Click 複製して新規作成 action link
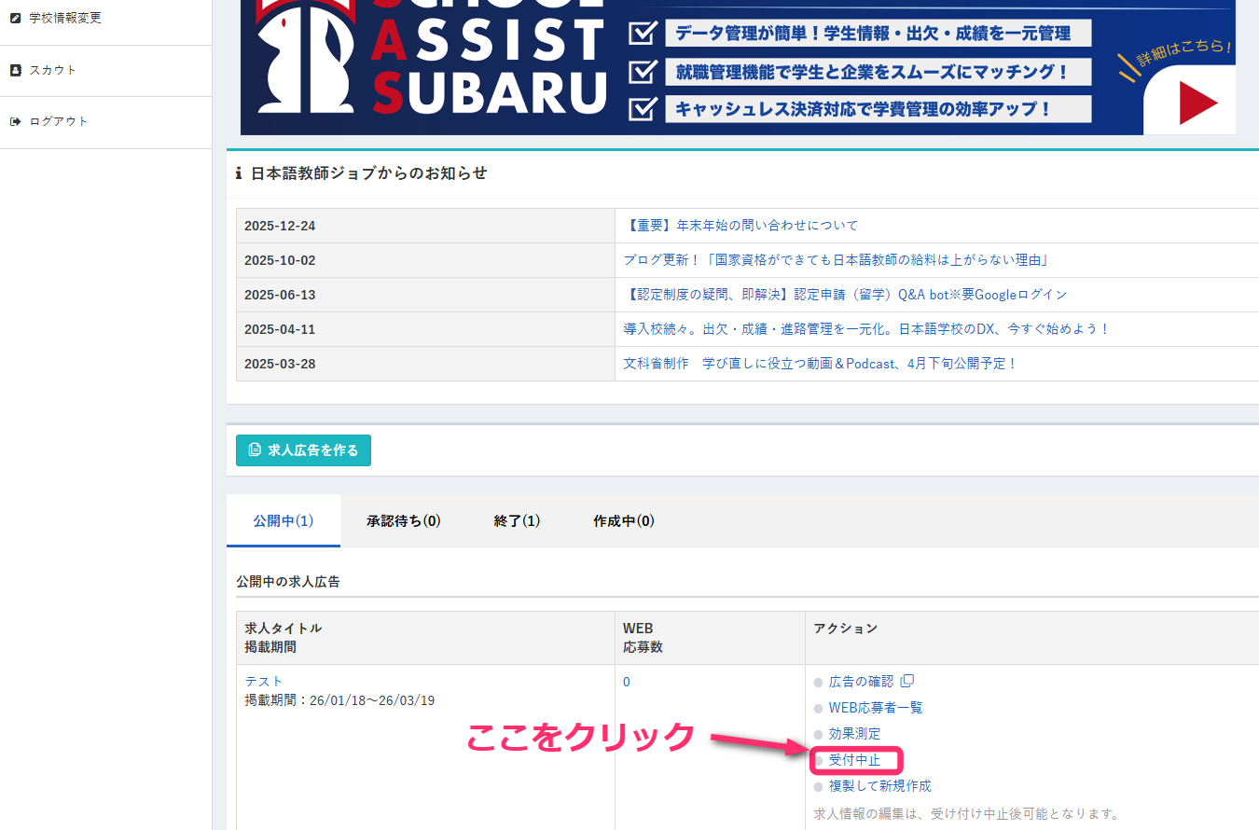Viewport: 1259px width, 830px height. 879,786
